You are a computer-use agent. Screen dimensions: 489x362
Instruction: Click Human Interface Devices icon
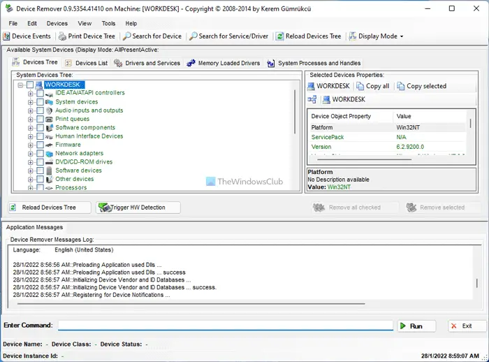(x=49, y=136)
